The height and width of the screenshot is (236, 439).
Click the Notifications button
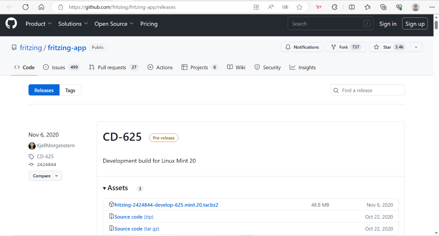(x=302, y=47)
